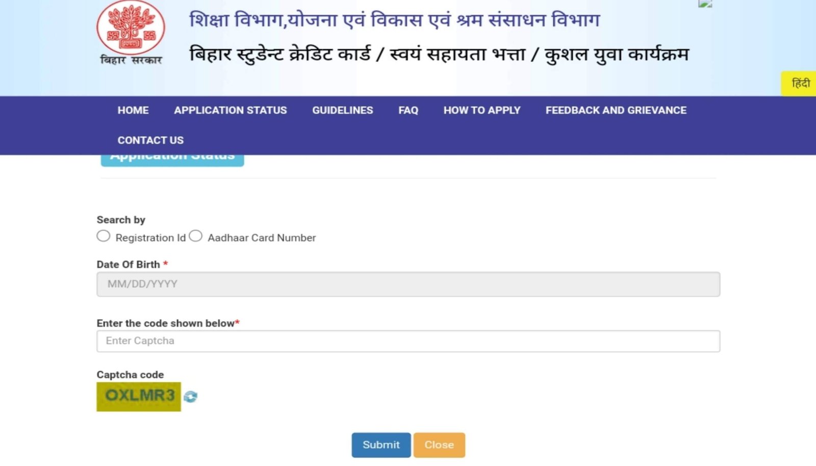The height and width of the screenshot is (466, 816).
Task: Click the Submit button
Action: pyautogui.click(x=380, y=445)
